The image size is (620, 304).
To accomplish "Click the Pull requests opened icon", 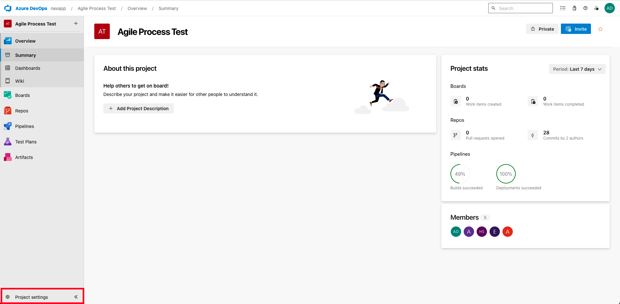I will [456, 135].
